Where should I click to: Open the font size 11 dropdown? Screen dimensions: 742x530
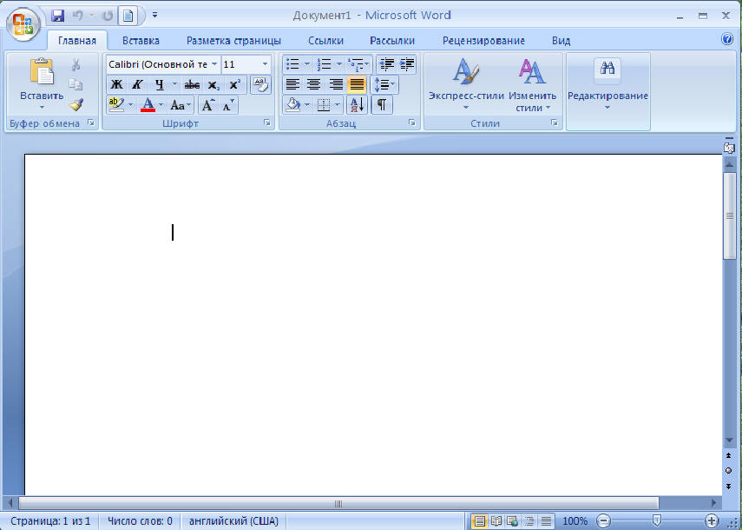point(265,64)
